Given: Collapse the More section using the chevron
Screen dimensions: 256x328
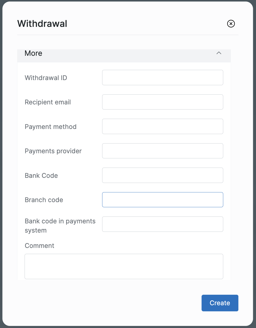Looking at the screenshot, I should point(219,53).
